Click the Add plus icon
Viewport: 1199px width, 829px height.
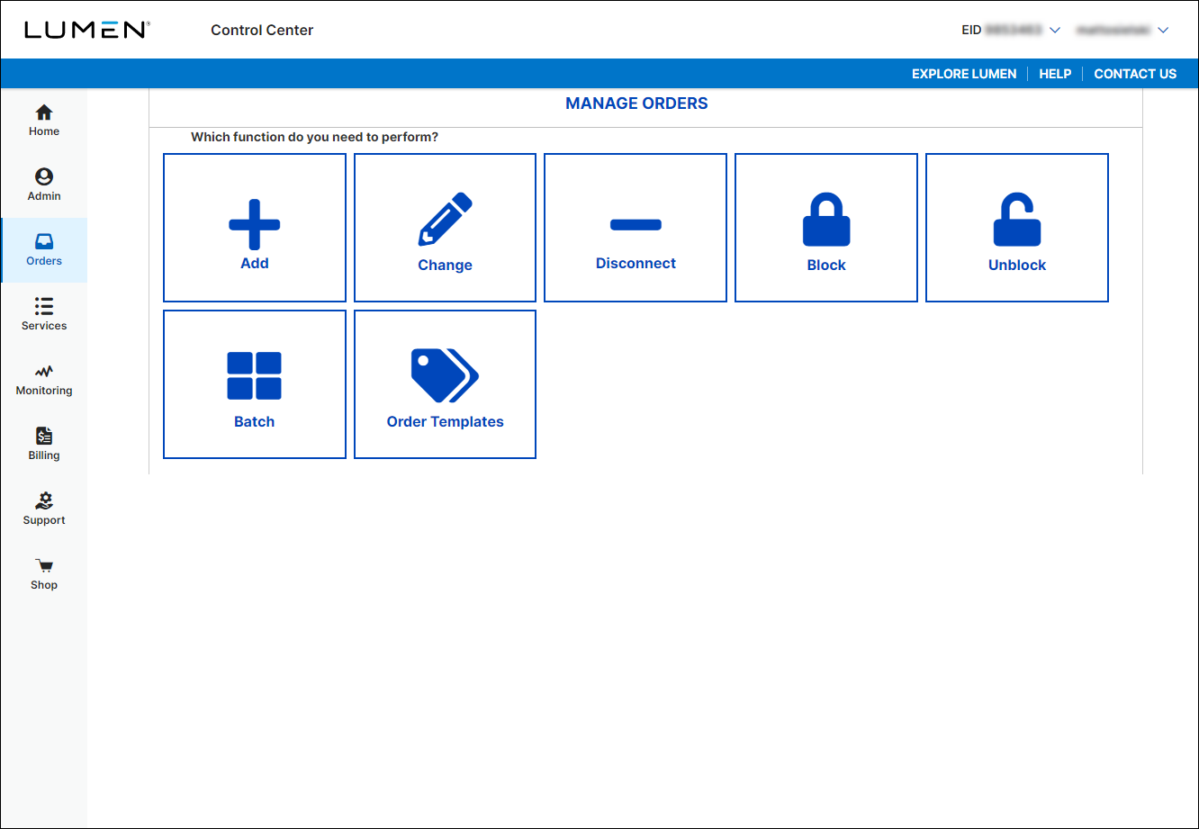(x=255, y=224)
